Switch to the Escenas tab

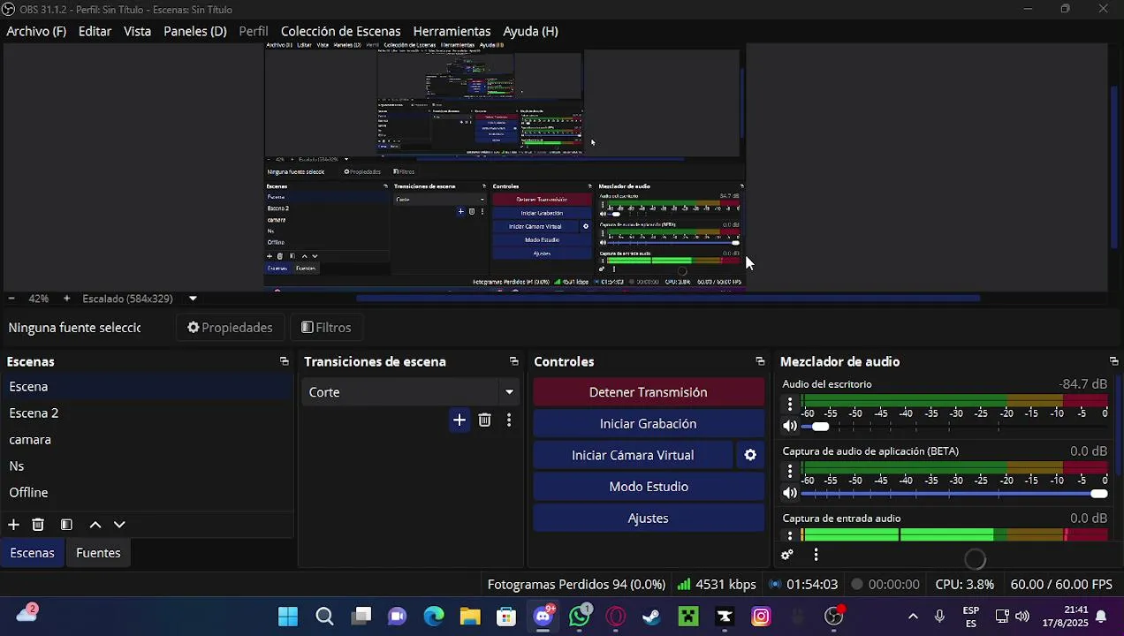(x=32, y=553)
